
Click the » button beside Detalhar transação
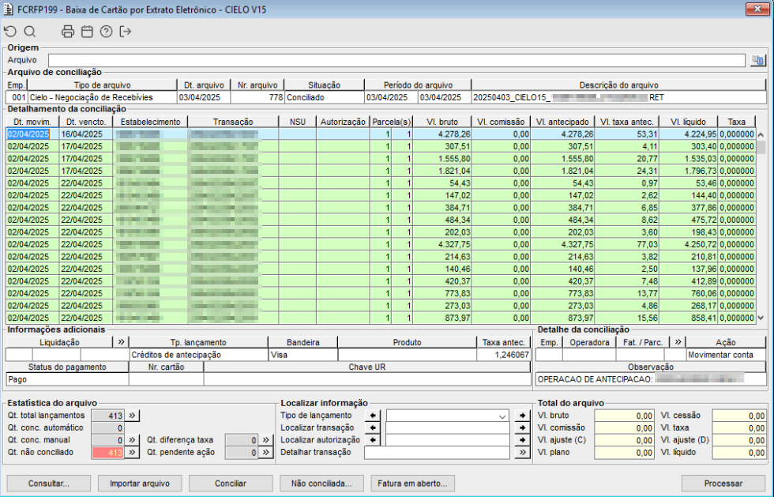pos(522,452)
